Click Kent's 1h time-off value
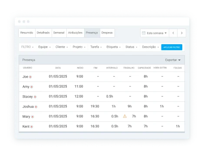 (x=178, y=126)
